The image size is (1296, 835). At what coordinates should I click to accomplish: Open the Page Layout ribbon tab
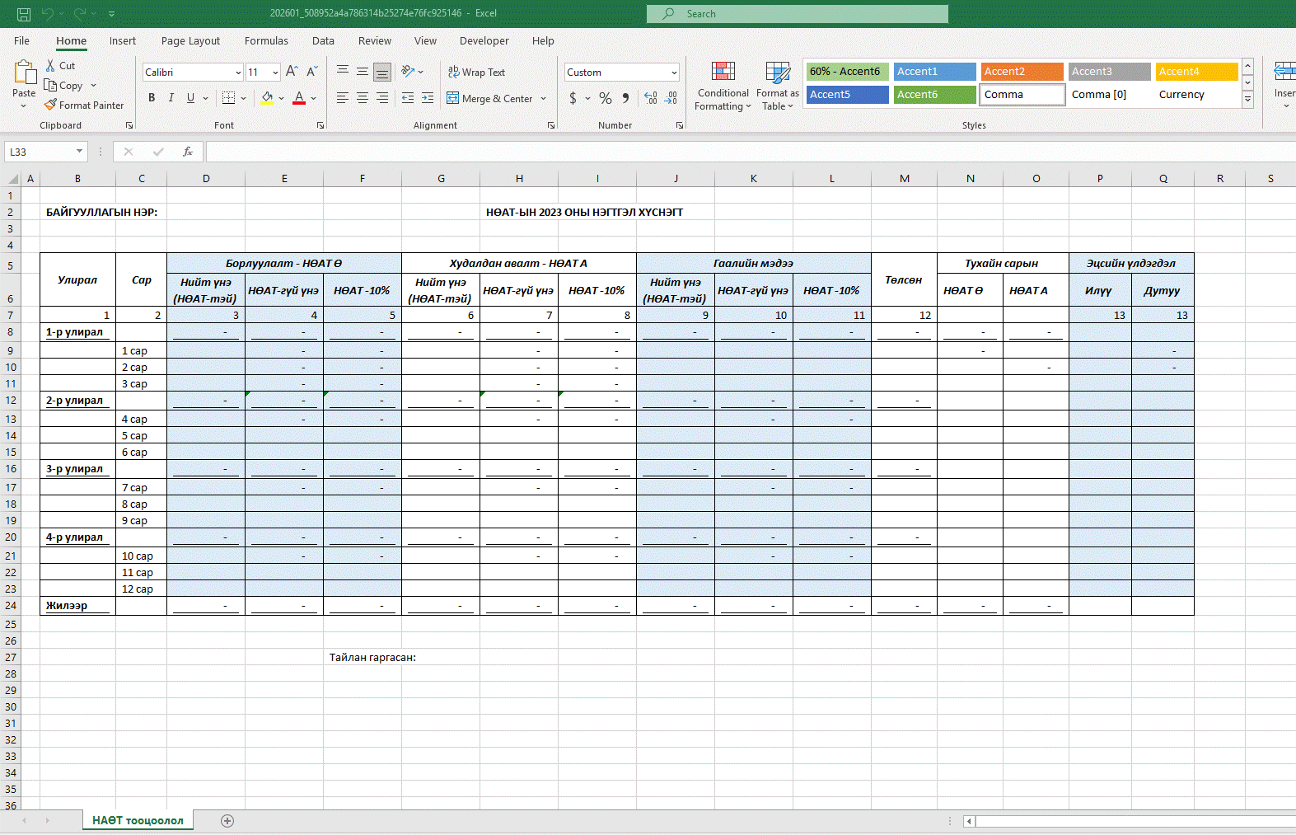(190, 41)
